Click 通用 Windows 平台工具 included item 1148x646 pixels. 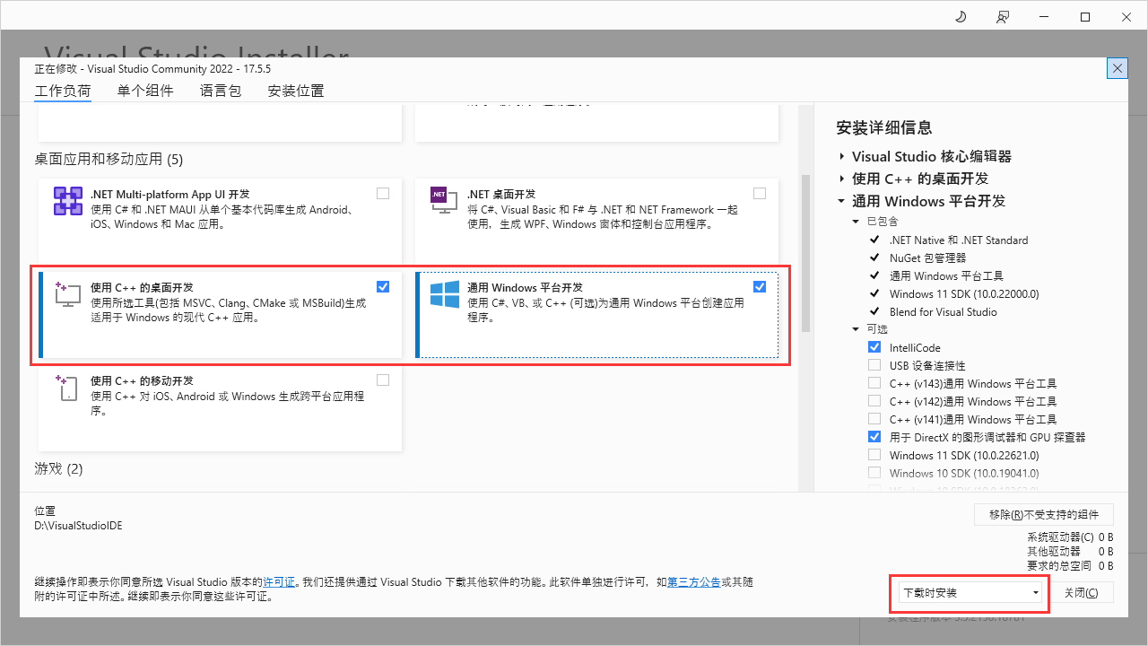(946, 275)
